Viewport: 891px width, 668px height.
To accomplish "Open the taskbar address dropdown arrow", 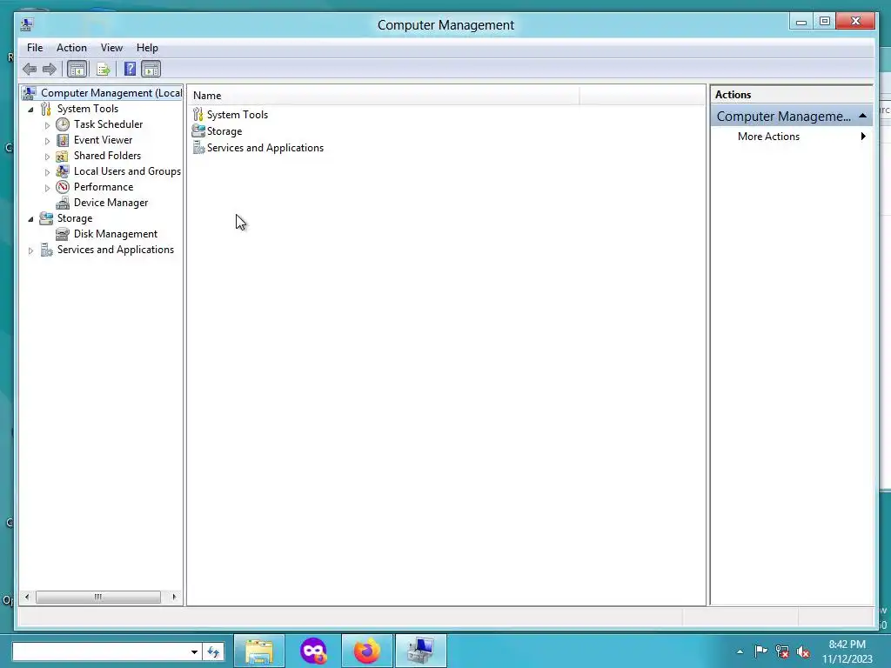I will [x=194, y=651].
